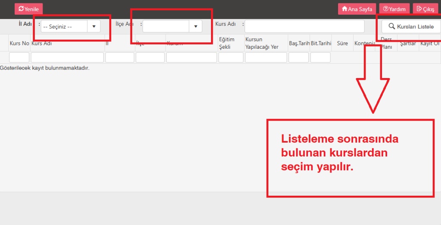Select the İl Adı combo box field

pyautogui.click(x=65, y=26)
